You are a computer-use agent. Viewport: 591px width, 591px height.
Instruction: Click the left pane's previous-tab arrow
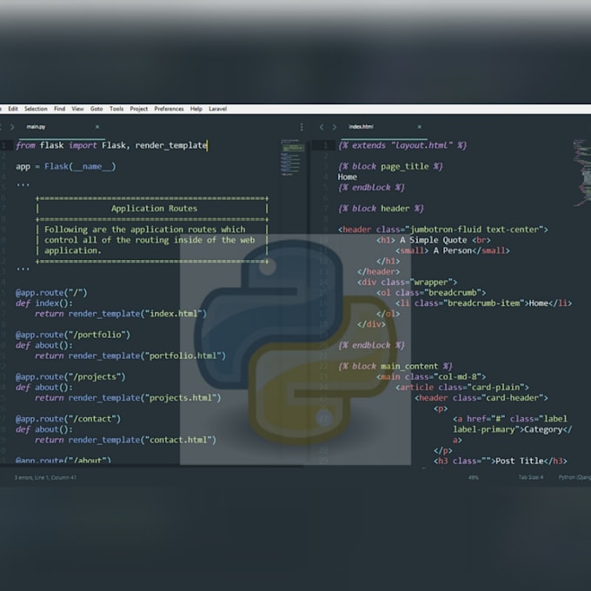pyautogui.click(x=3, y=127)
